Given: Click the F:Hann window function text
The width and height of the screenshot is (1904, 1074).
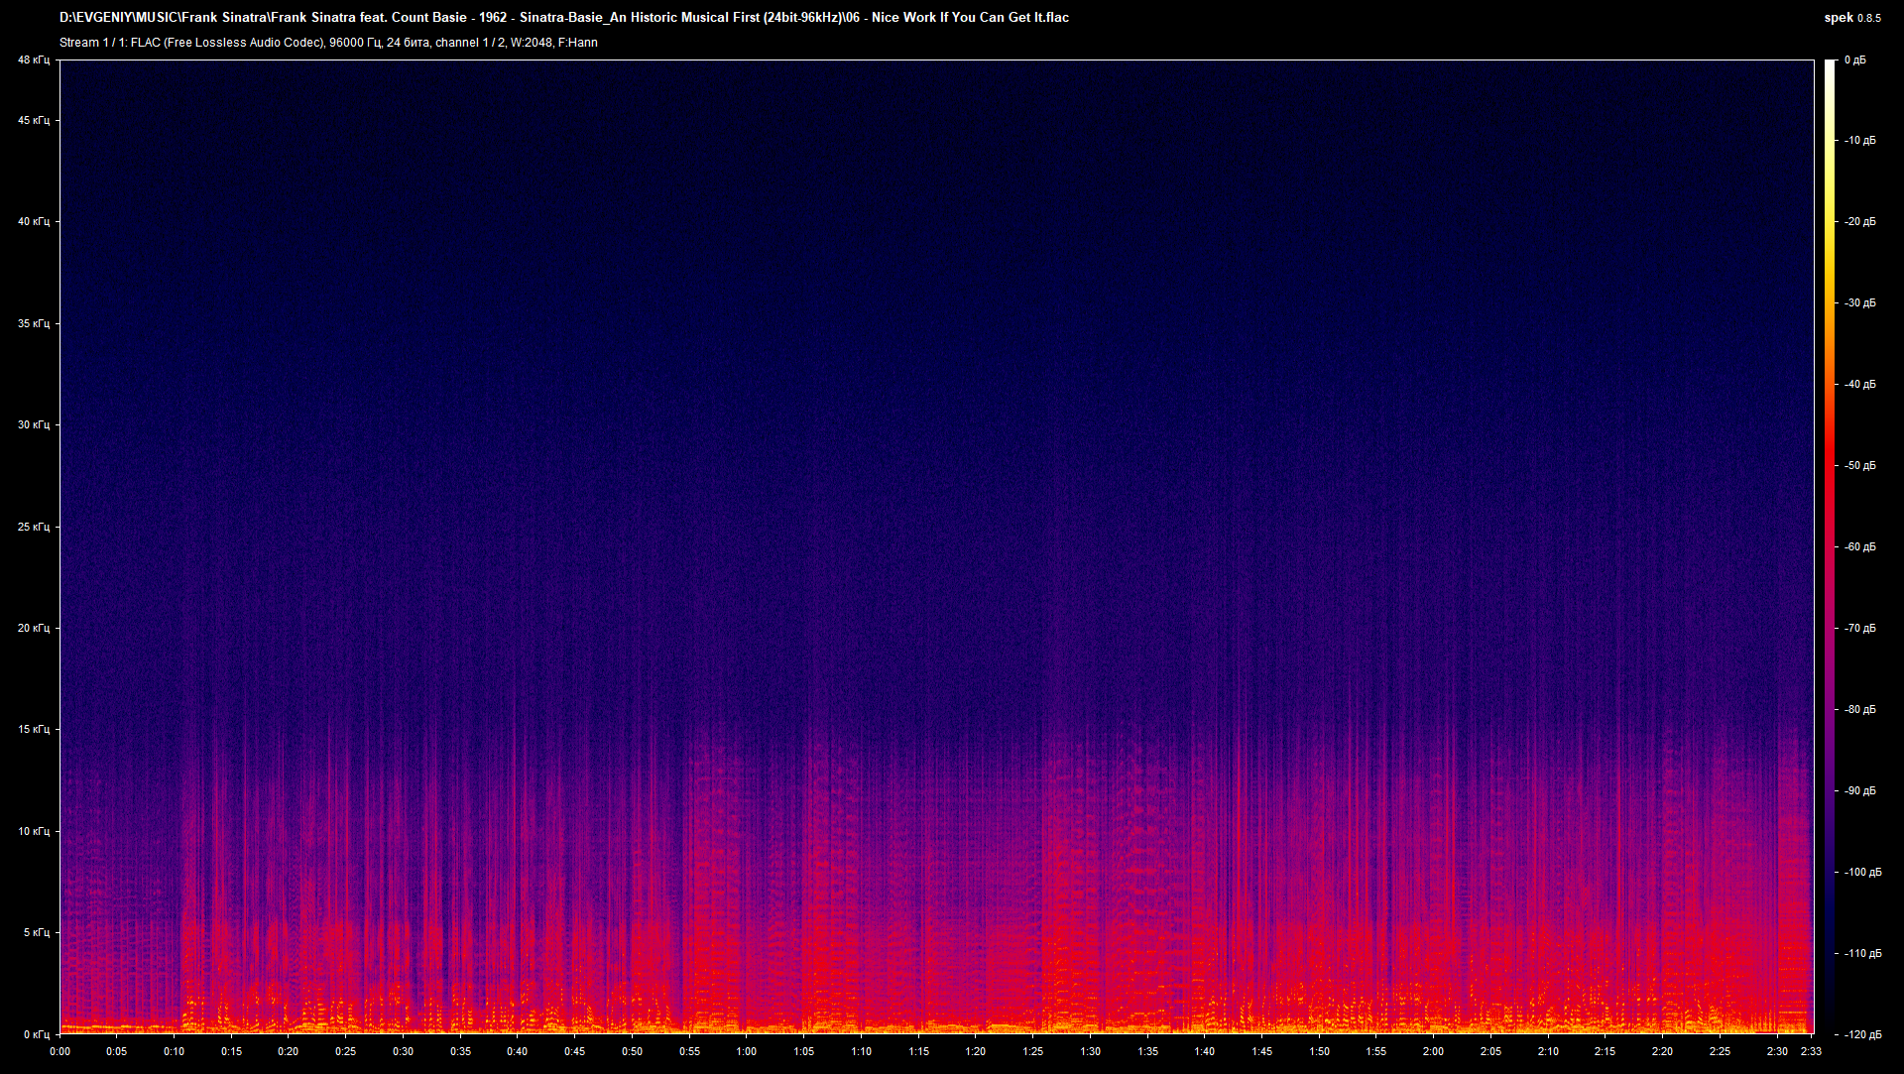Looking at the screenshot, I should 578,43.
